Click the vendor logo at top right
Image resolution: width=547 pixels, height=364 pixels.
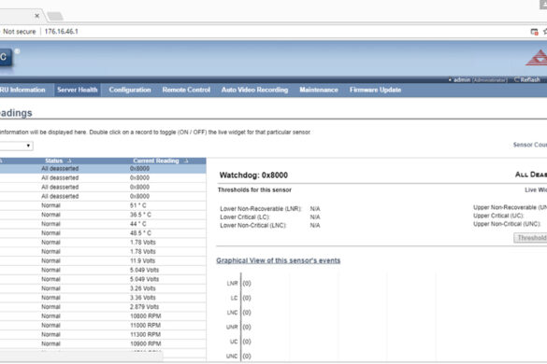[x=537, y=58]
